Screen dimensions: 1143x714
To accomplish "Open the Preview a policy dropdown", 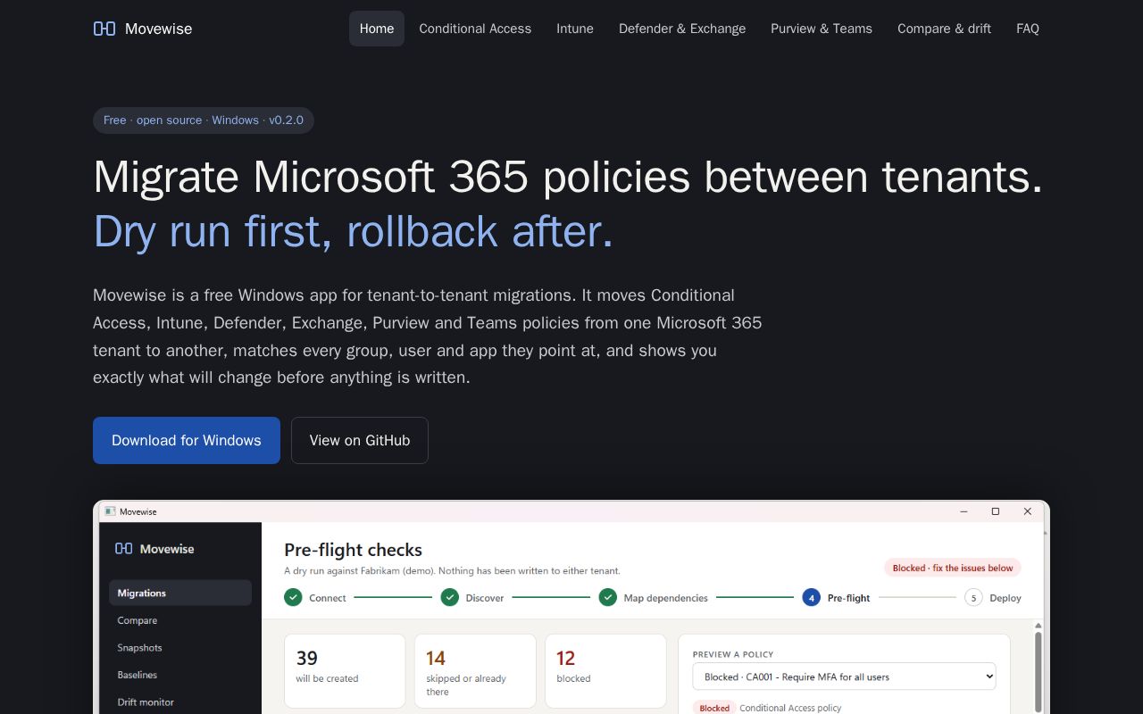I will (844, 677).
